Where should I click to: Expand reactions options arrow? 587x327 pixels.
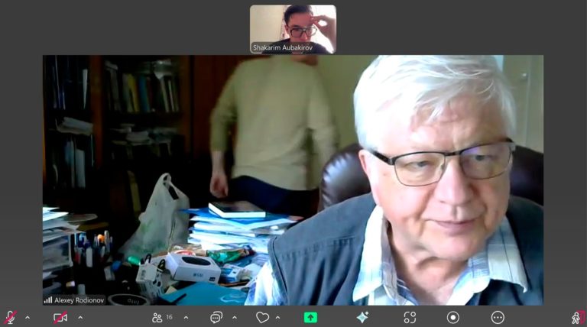(x=277, y=318)
